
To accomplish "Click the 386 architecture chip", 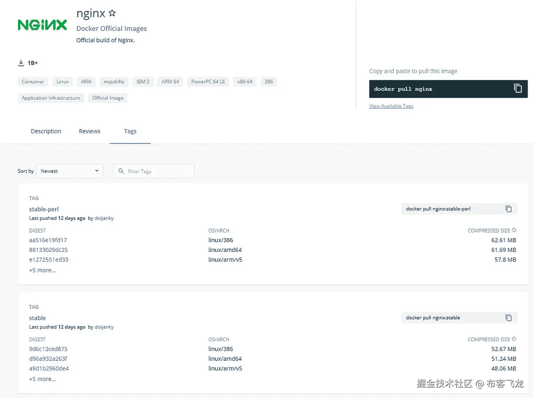I will [x=269, y=82].
